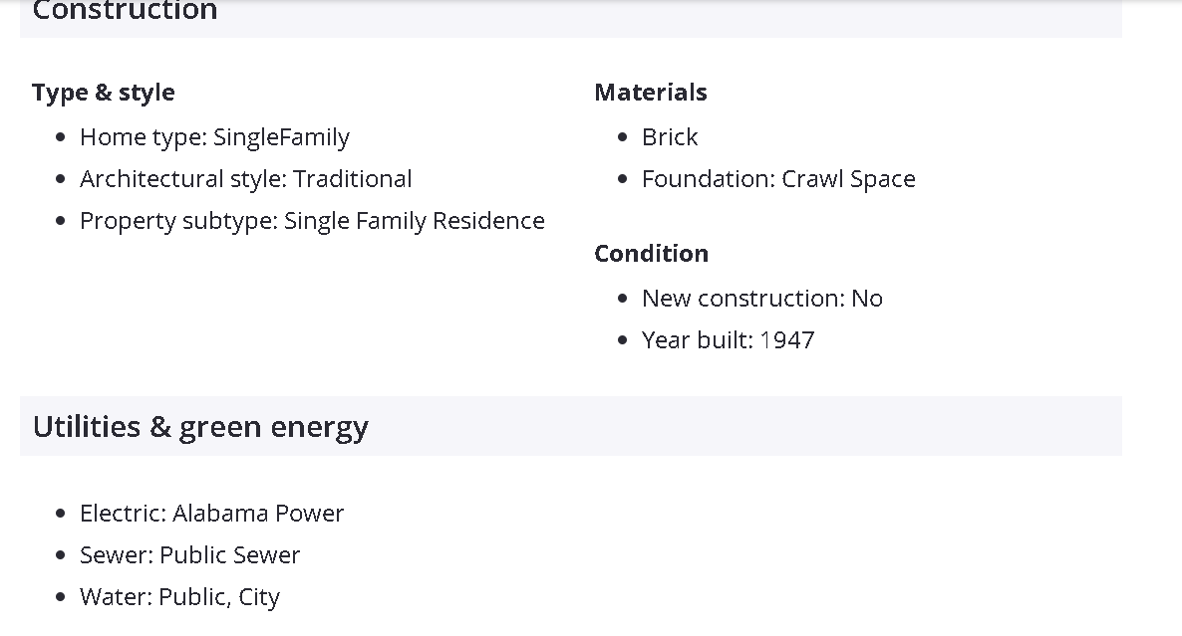Click the Condition heading
Viewport: 1182px width, 636px height.
651,254
